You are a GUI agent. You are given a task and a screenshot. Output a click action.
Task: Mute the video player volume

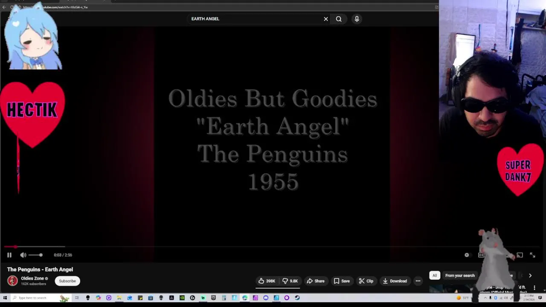click(x=23, y=255)
